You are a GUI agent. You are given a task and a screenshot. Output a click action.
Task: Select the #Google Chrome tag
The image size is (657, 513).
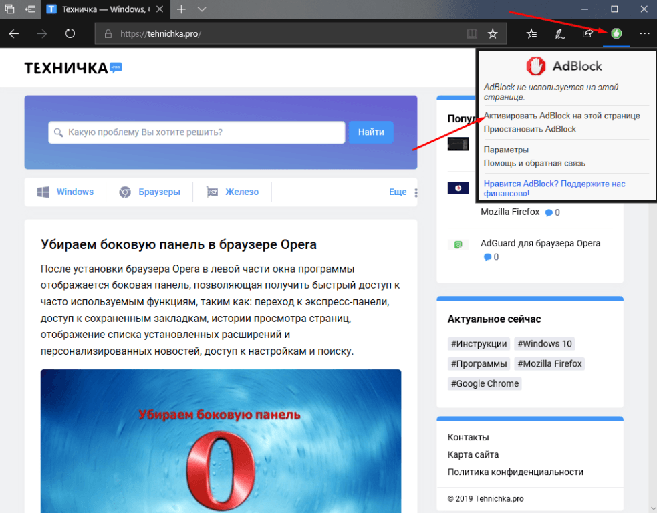click(485, 383)
